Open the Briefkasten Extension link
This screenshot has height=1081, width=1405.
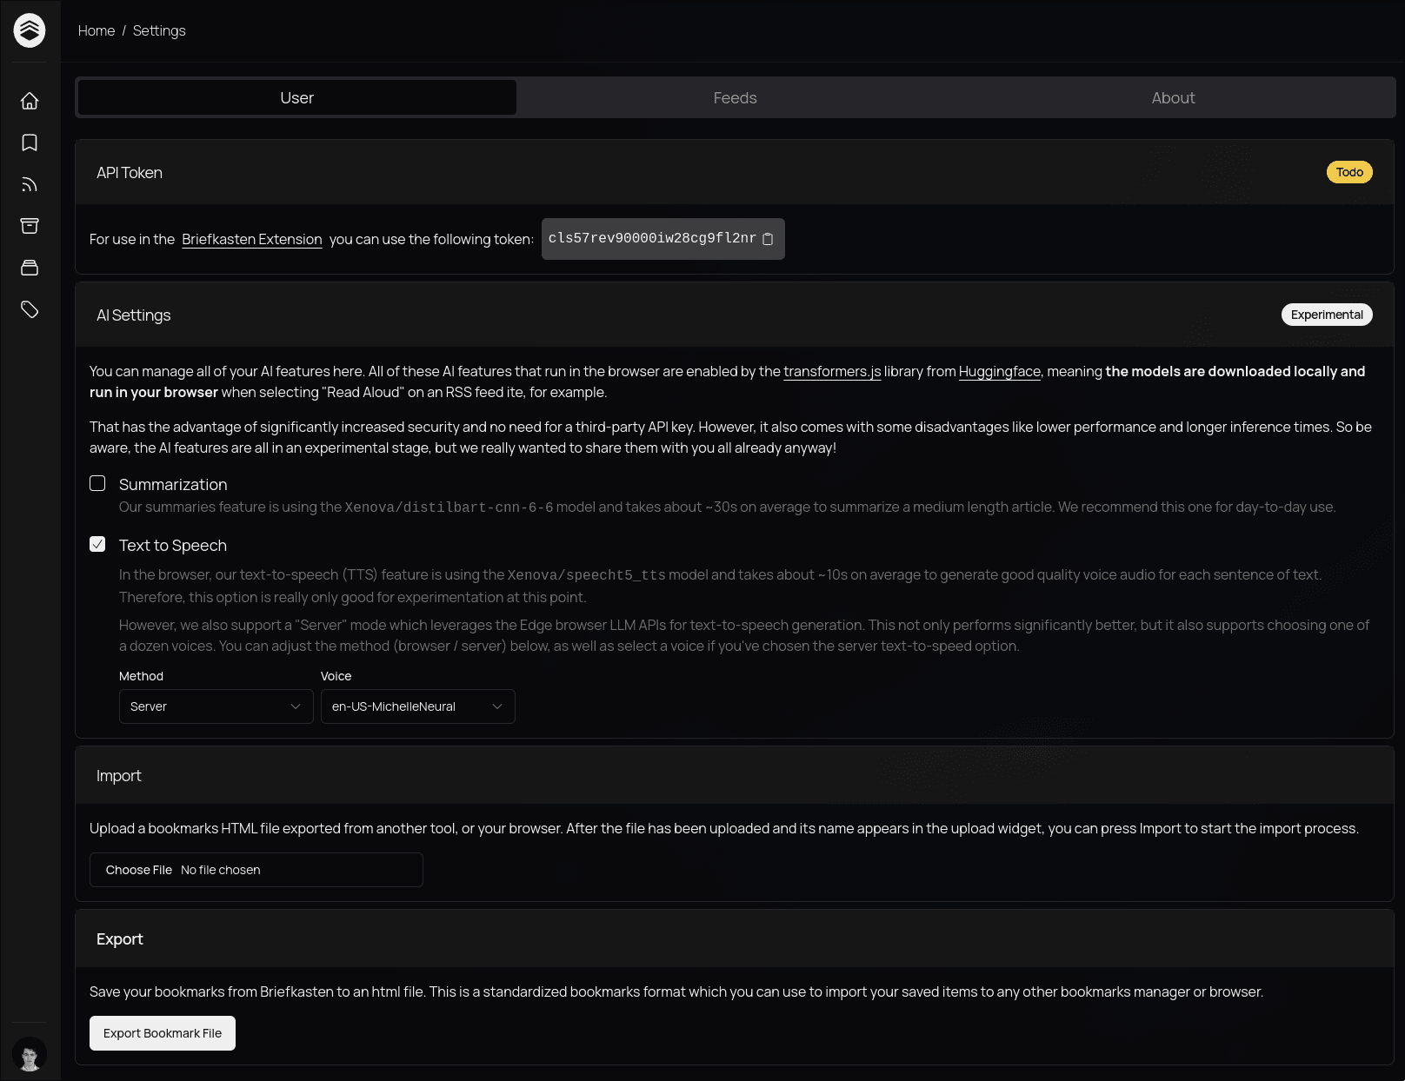pos(251,239)
